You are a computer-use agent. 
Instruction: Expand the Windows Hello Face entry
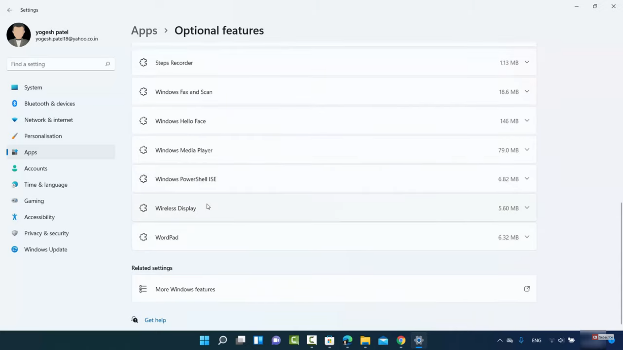(x=527, y=121)
